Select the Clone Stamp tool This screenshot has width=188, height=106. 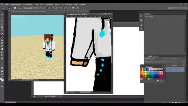[2, 40]
